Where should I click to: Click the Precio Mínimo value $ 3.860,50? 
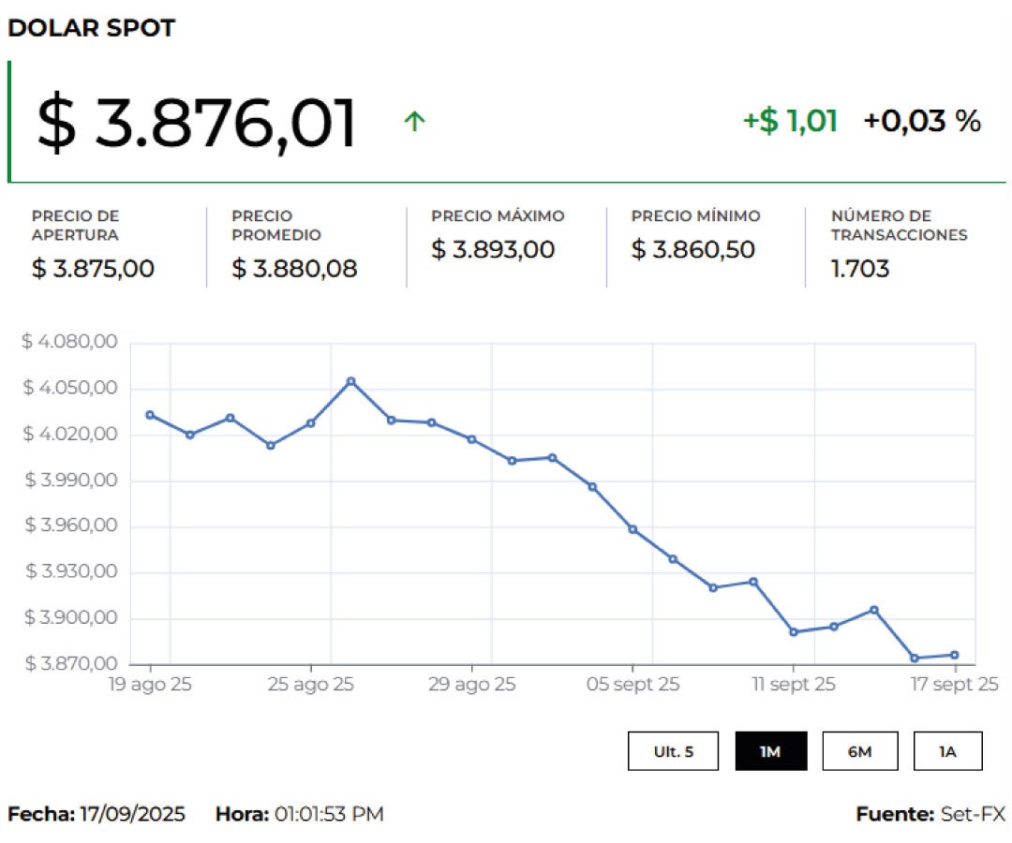[x=692, y=250]
